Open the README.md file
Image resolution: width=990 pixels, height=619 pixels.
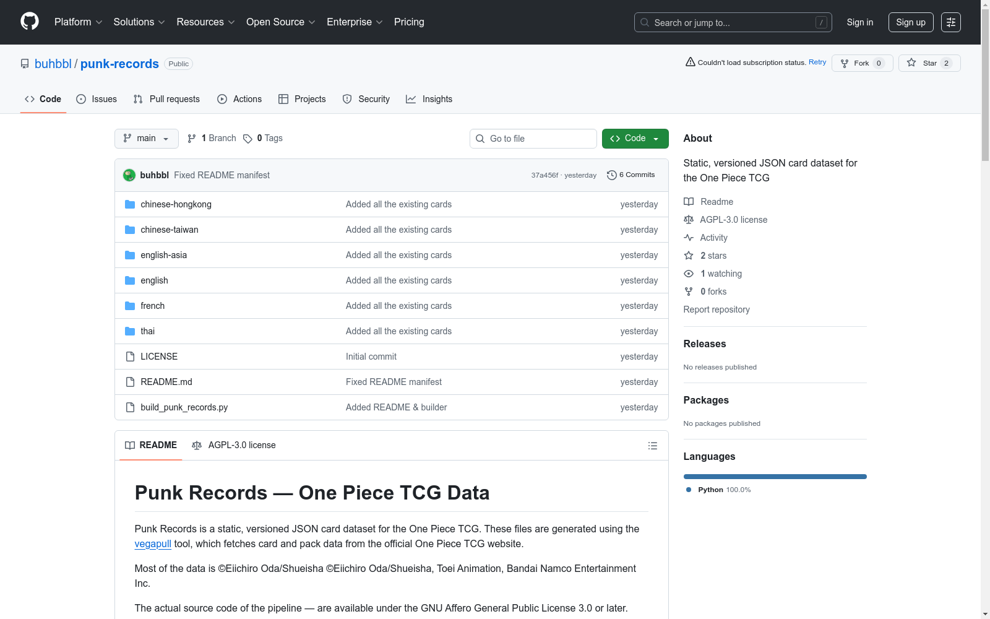166,382
